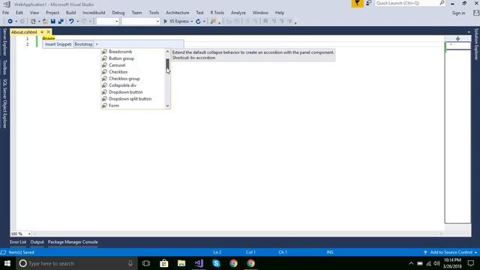The width and height of the screenshot is (480, 270).
Task: Click the Windows search box on taskbar
Action: click(76, 263)
